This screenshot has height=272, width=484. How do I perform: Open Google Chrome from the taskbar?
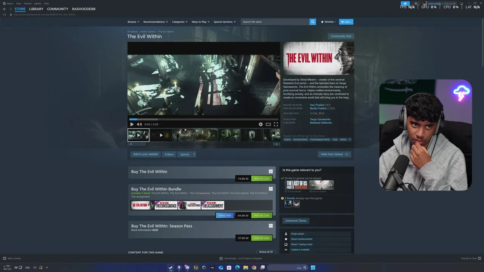point(254,267)
